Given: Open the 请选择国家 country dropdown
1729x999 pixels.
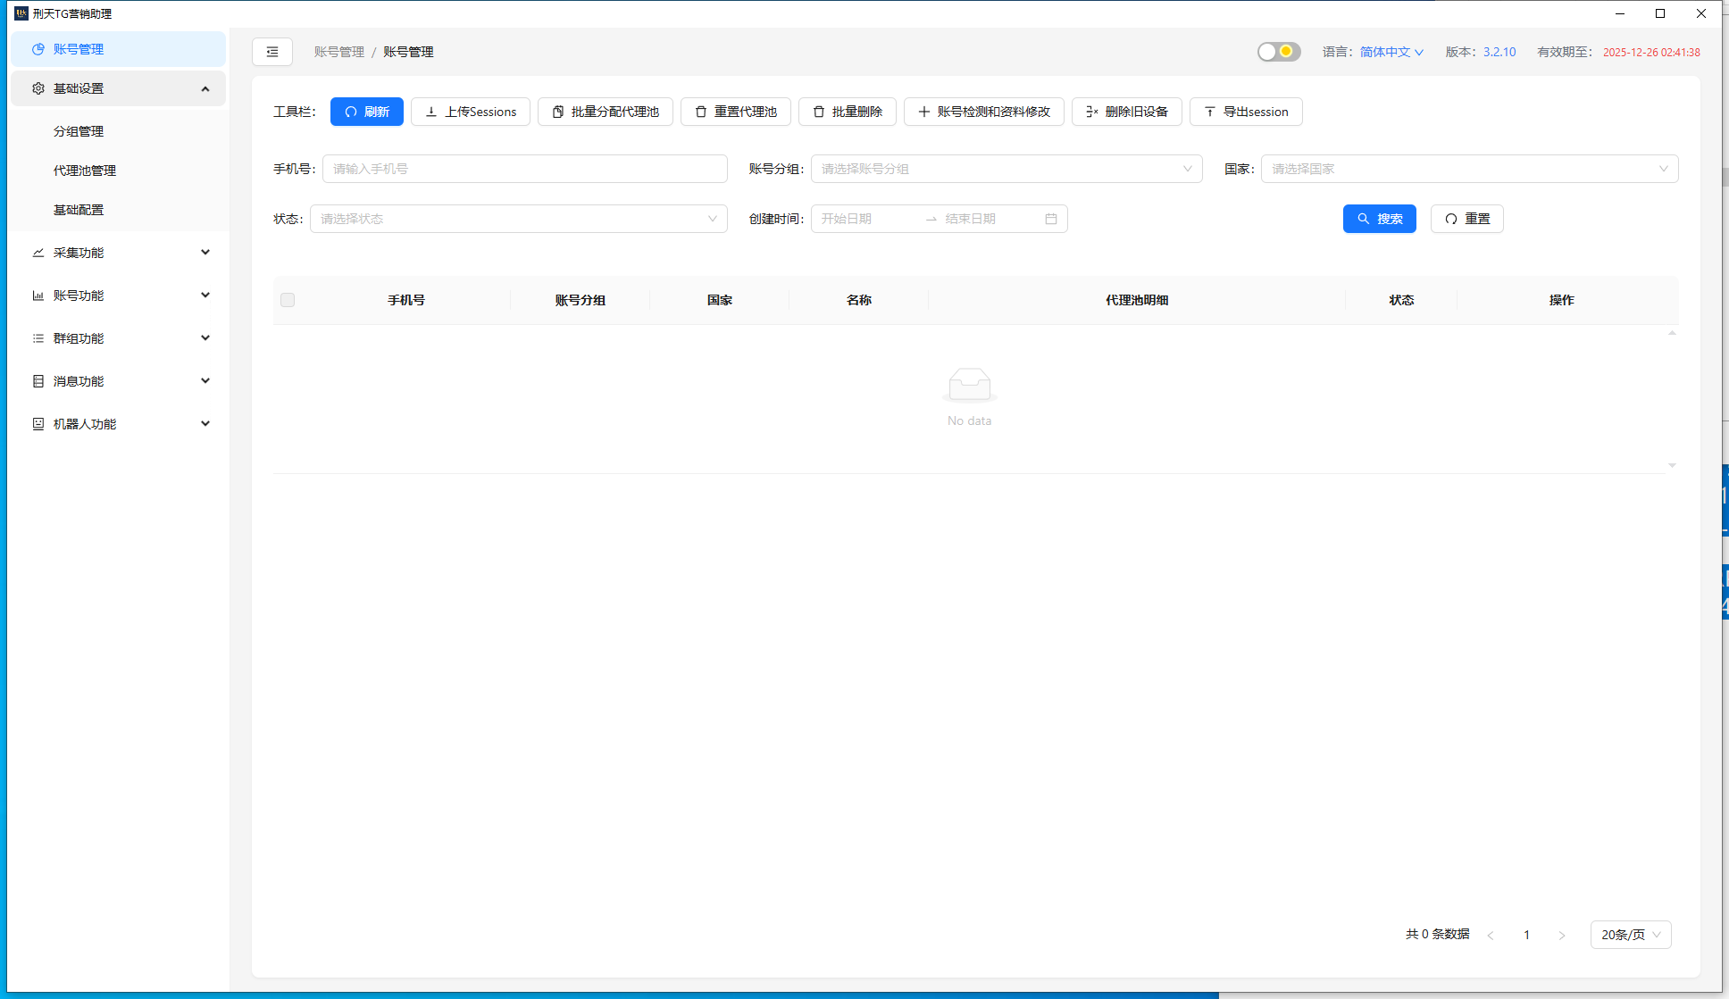Looking at the screenshot, I should pos(1468,168).
